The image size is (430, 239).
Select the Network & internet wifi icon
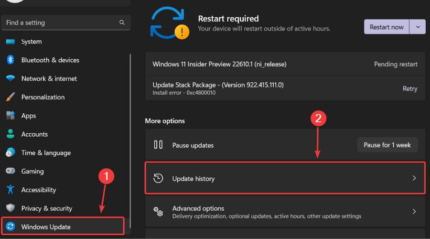(x=11, y=78)
